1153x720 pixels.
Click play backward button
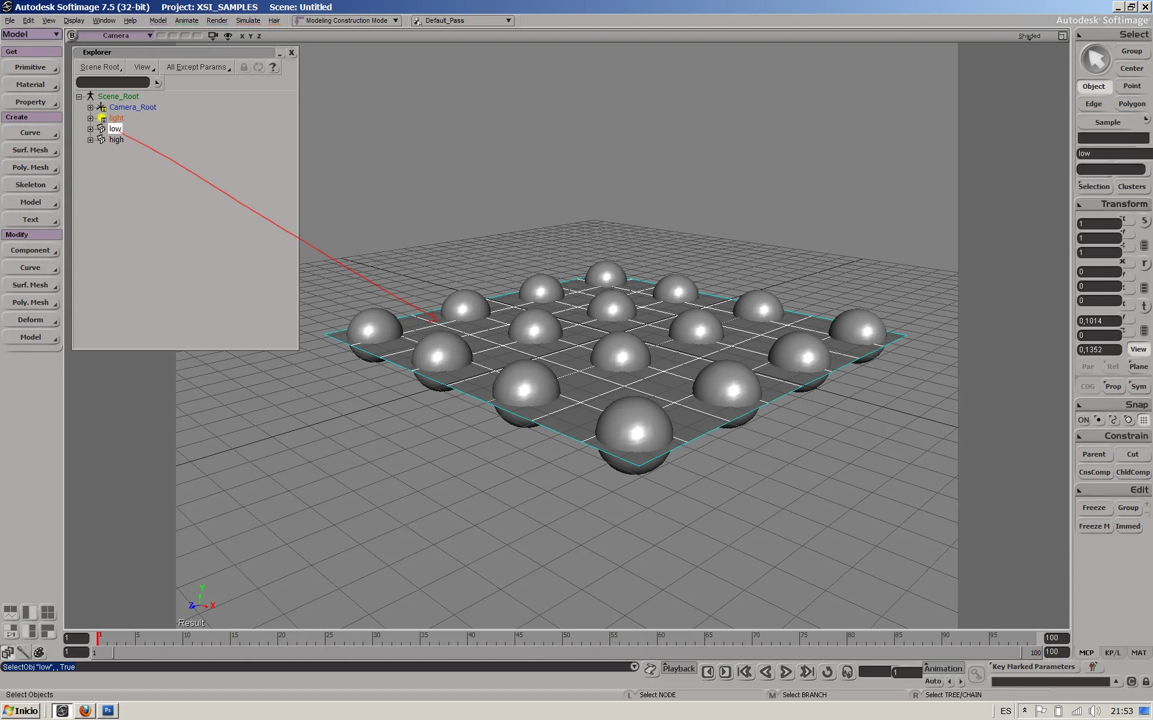coord(766,672)
